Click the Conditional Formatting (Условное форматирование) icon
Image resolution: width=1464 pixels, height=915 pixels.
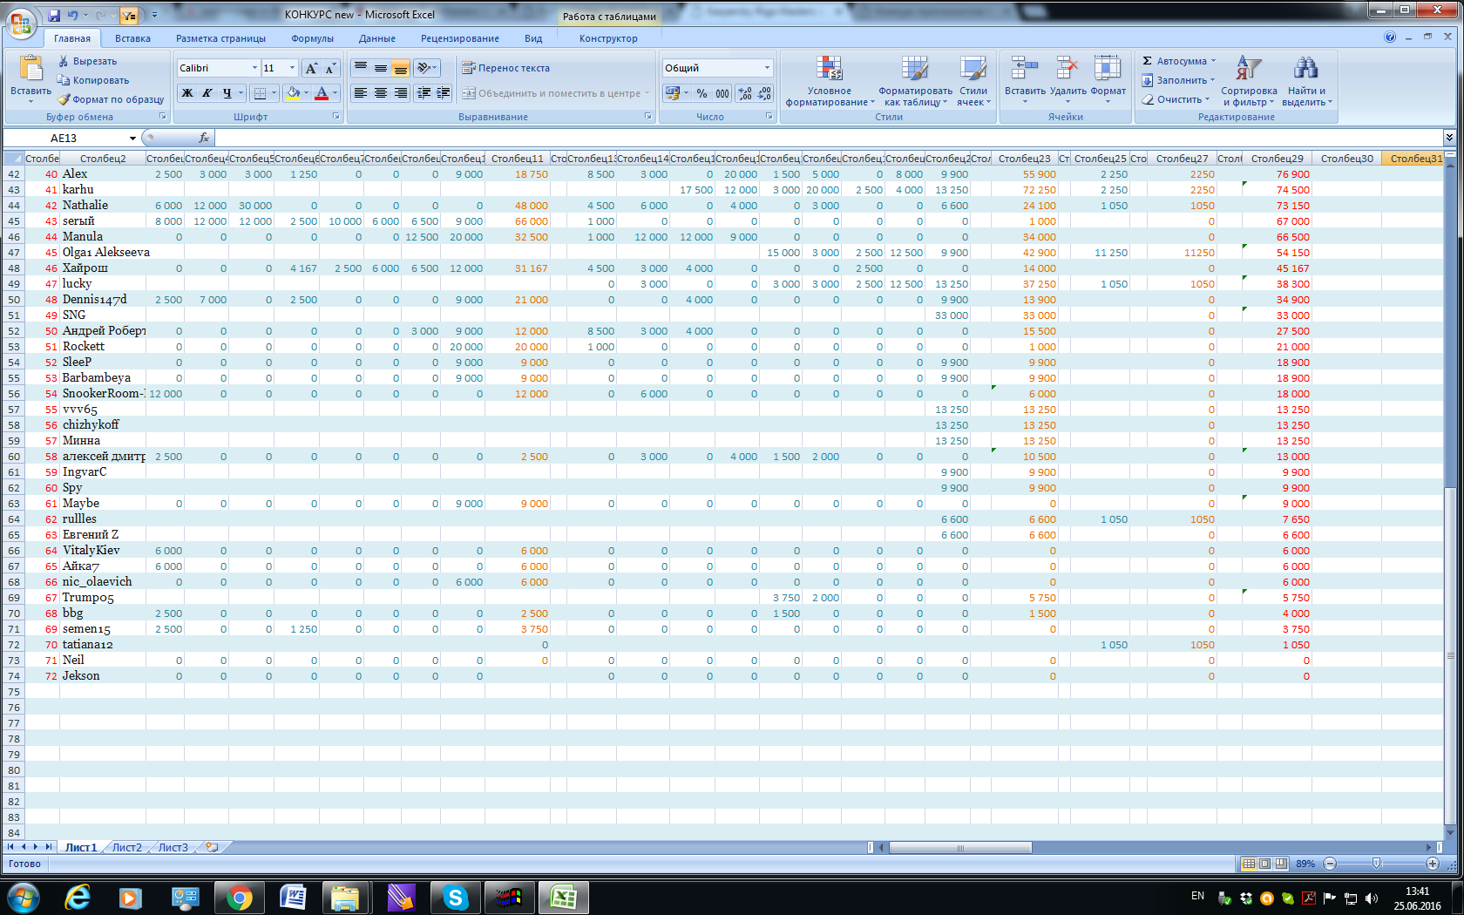click(829, 69)
